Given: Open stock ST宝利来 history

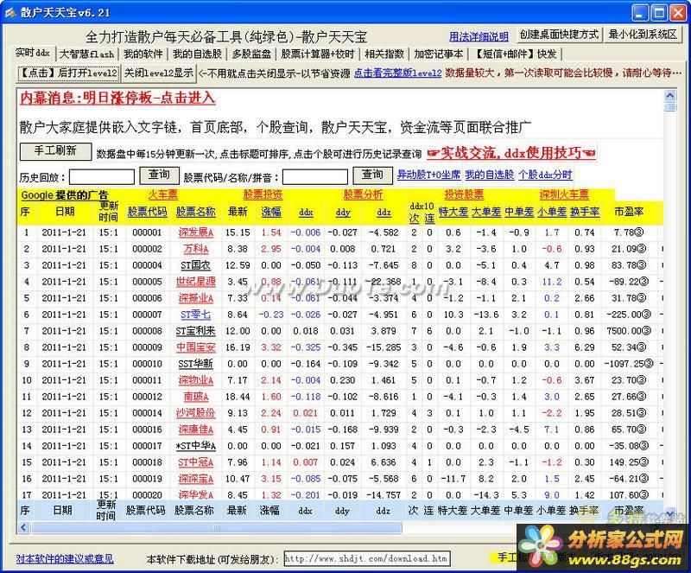Looking at the screenshot, I should (x=196, y=331).
